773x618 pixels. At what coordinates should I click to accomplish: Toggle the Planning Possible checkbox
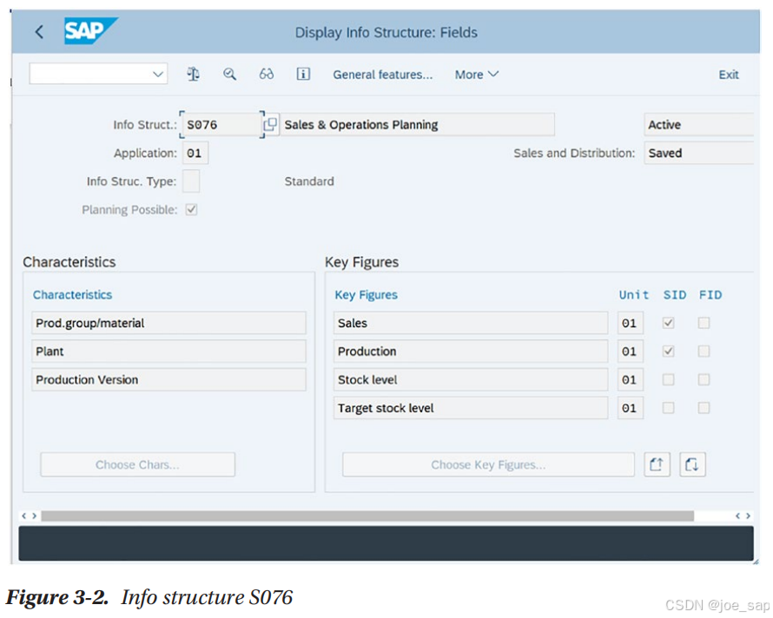pos(191,209)
